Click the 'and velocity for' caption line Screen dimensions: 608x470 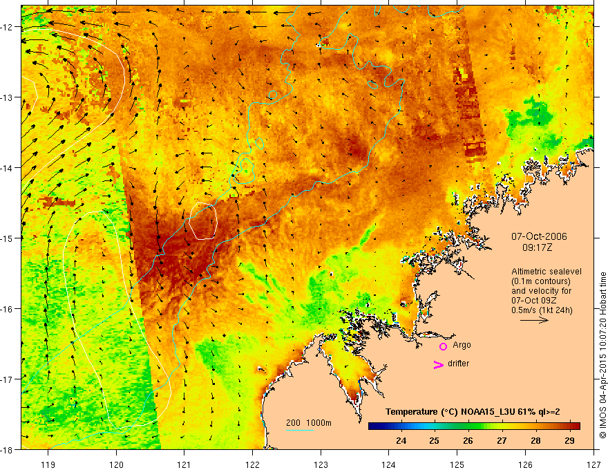coord(541,291)
